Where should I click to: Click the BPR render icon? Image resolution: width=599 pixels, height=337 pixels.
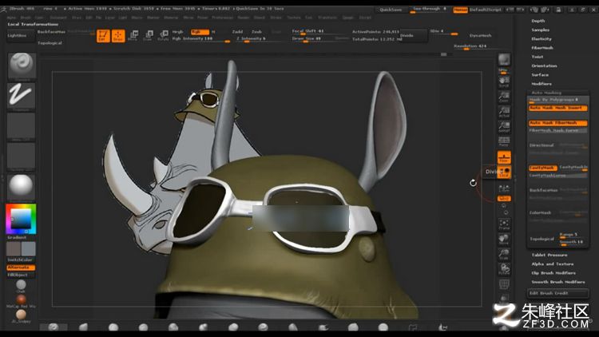click(504, 61)
